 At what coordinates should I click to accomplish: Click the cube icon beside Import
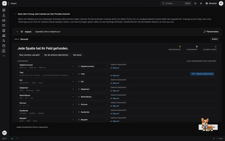(x=22, y=32)
